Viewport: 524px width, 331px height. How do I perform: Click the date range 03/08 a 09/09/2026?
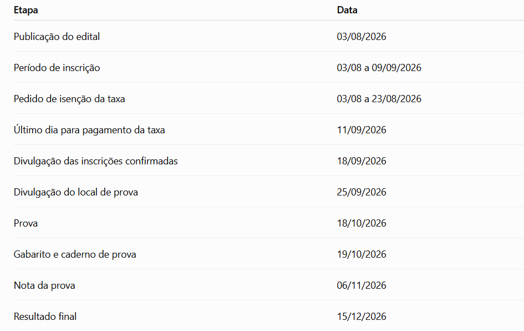[x=379, y=68]
